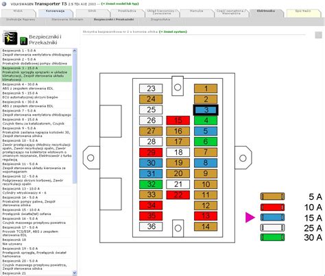
Task: Select white fuse number 23 in diagram
Action: click(151, 88)
